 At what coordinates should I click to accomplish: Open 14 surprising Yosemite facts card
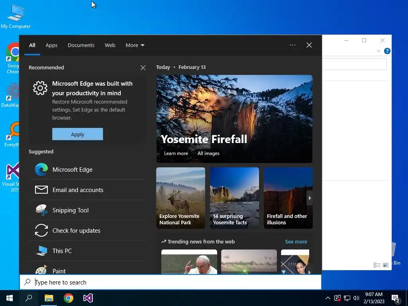click(234, 198)
